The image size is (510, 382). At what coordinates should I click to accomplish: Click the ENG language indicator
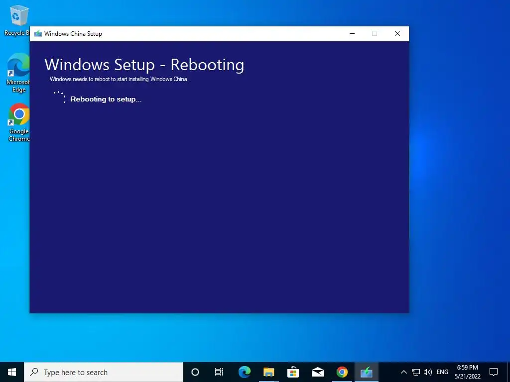click(x=442, y=372)
